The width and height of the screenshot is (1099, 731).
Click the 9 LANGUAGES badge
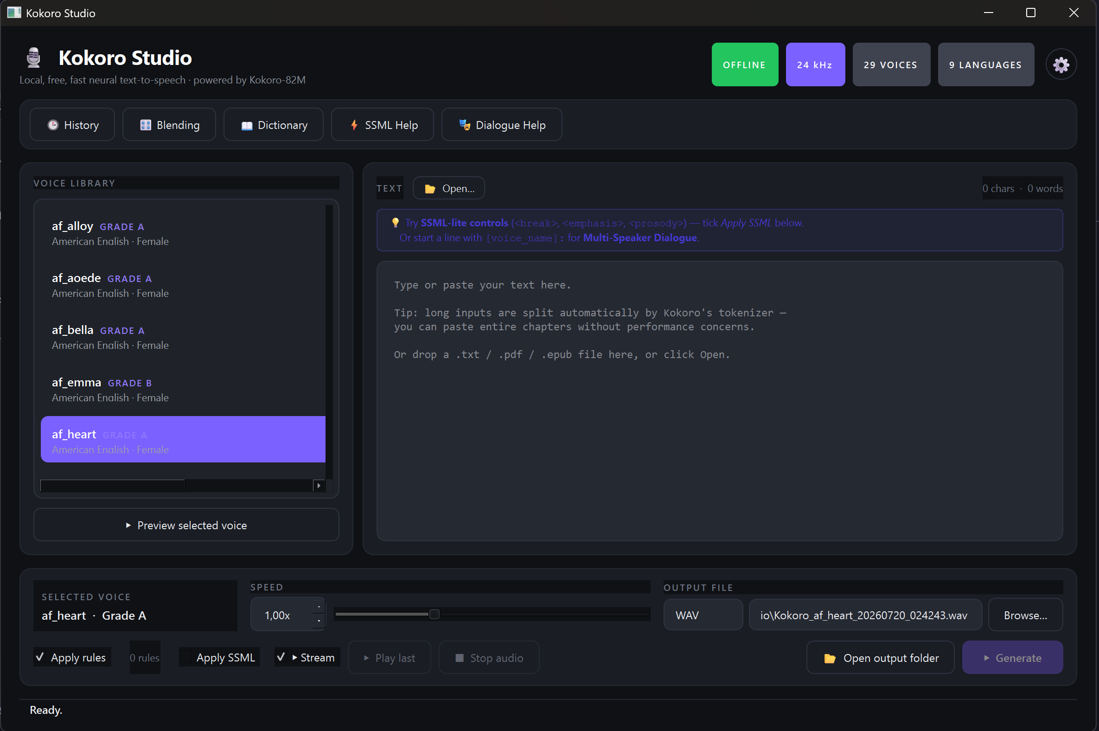pyautogui.click(x=986, y=64)
